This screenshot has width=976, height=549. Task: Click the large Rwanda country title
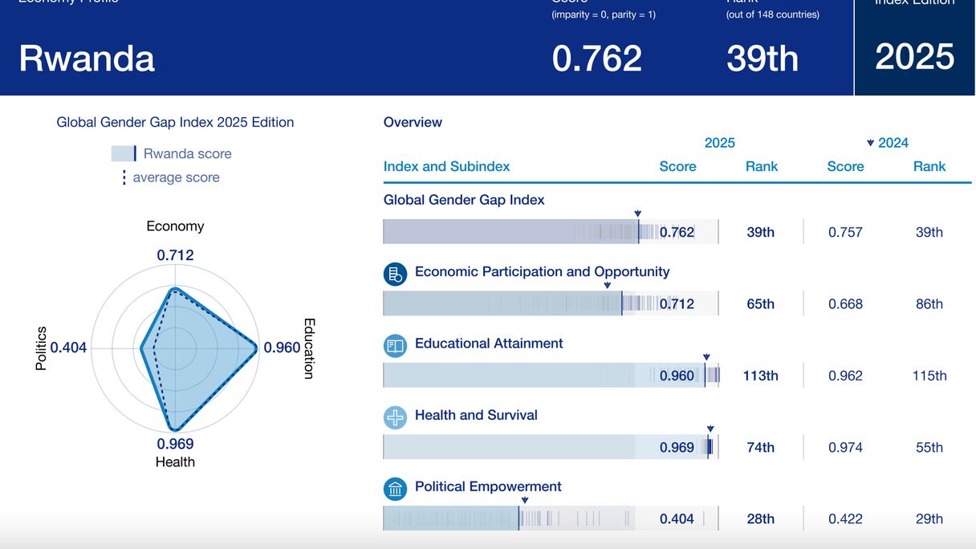(87, 59)
